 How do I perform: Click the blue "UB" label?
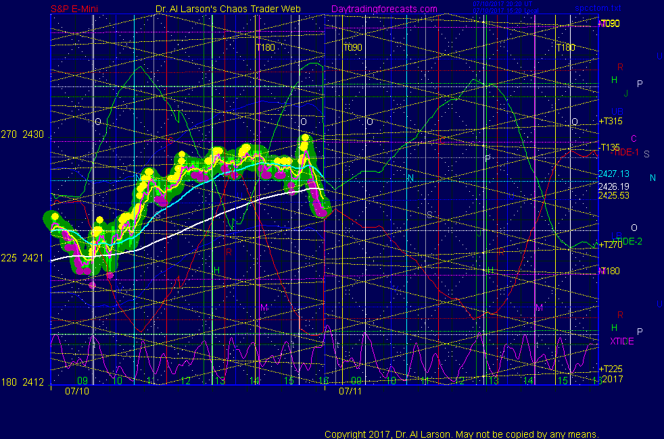[617, 111]
